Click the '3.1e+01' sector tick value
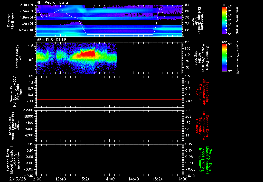Image resolution: width=263 pixels, height=182 pixels. point(27,5)
